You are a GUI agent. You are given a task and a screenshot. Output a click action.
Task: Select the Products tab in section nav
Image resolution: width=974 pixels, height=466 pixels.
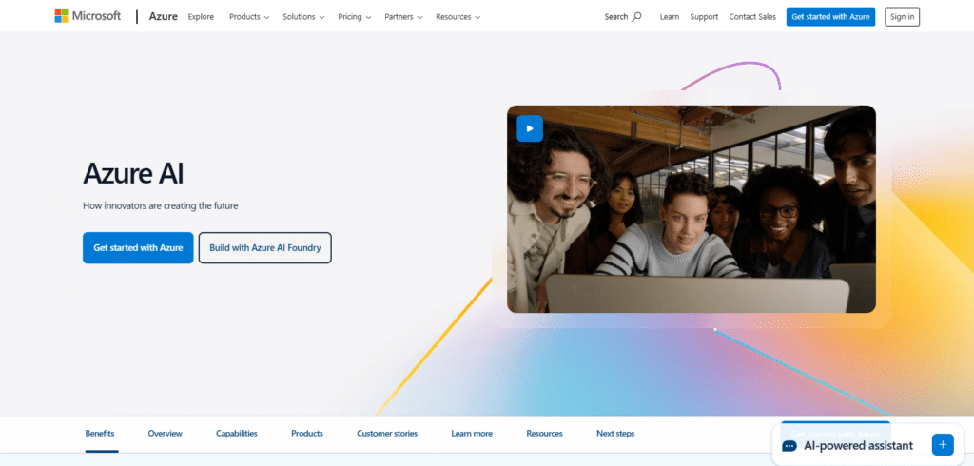tap(307, 433)
